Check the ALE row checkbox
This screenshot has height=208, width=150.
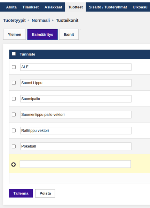14,67
